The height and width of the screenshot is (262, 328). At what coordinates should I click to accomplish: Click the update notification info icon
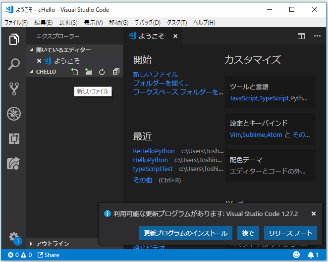point(108,214)
